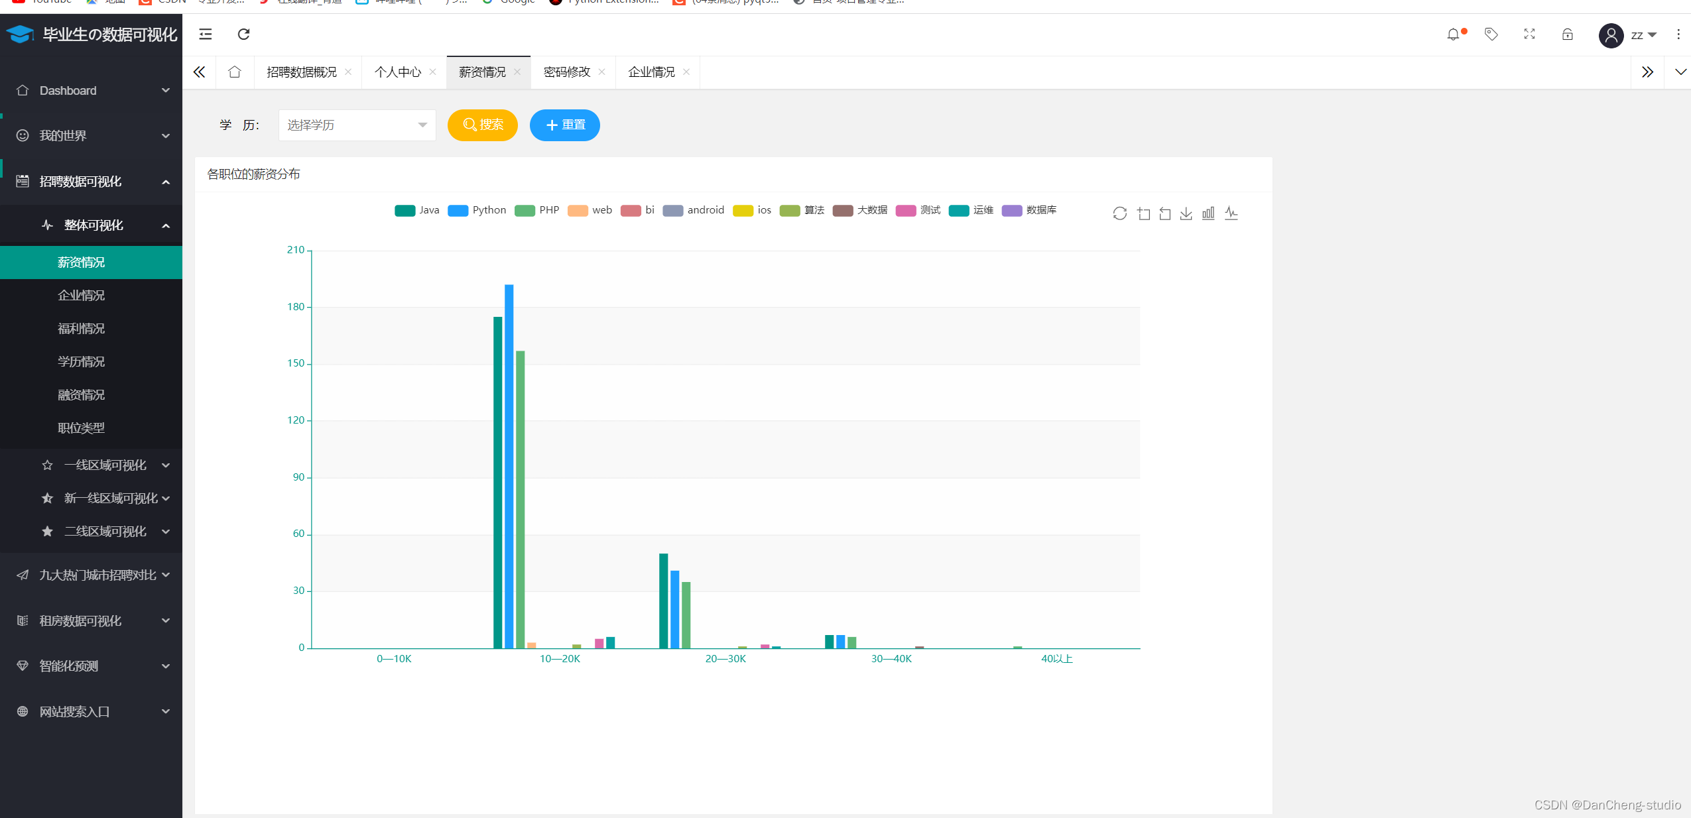
Task: Download the chart as an image
Action: [1185, 213]
